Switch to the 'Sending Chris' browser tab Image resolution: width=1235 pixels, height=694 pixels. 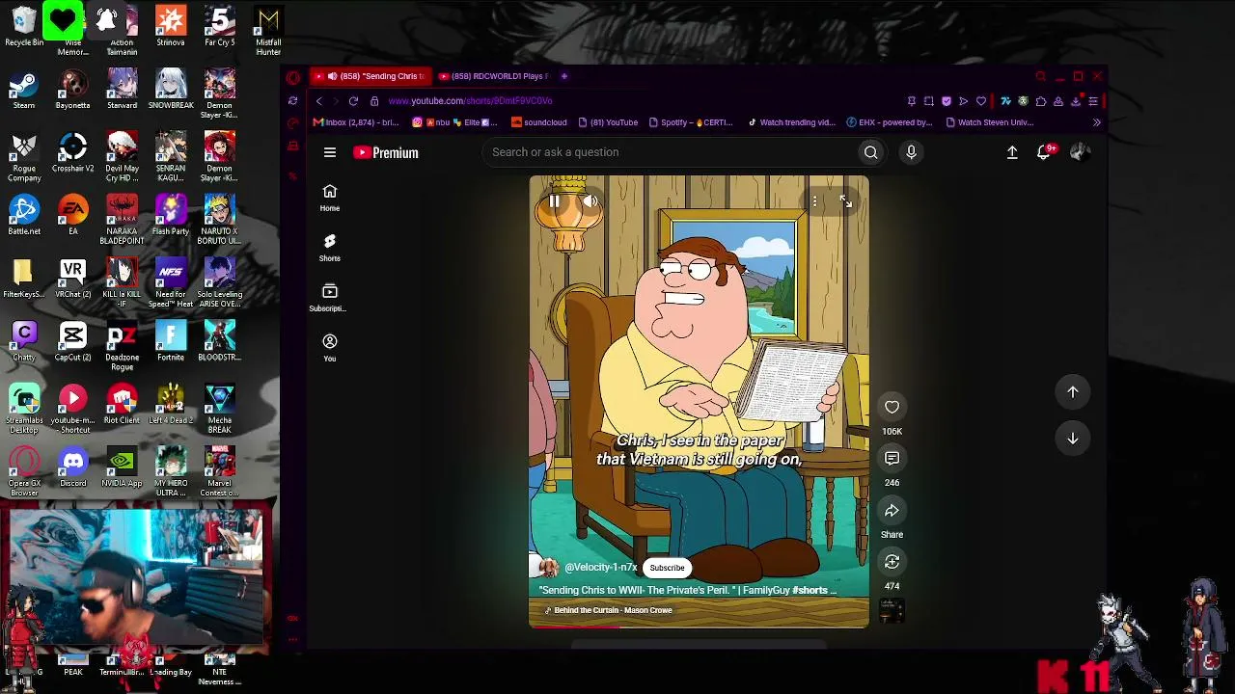tap(370, 76)
